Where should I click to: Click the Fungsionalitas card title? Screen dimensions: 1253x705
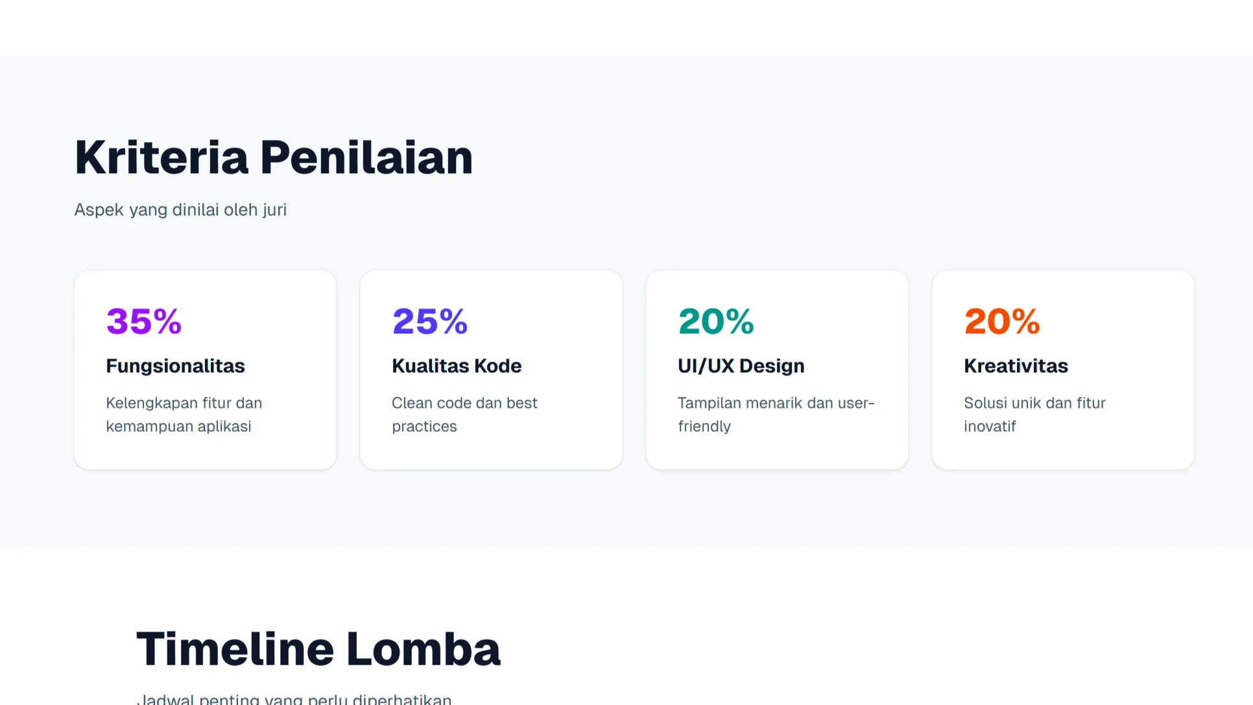click(x=175, y=366)
